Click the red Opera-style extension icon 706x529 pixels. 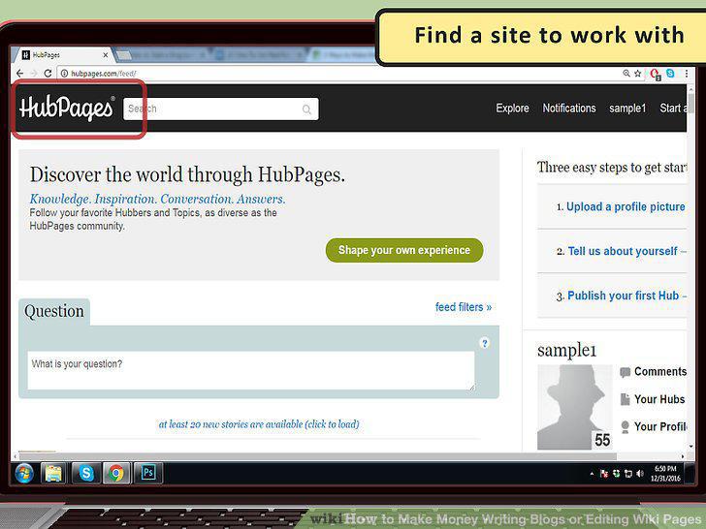[656, 74]
